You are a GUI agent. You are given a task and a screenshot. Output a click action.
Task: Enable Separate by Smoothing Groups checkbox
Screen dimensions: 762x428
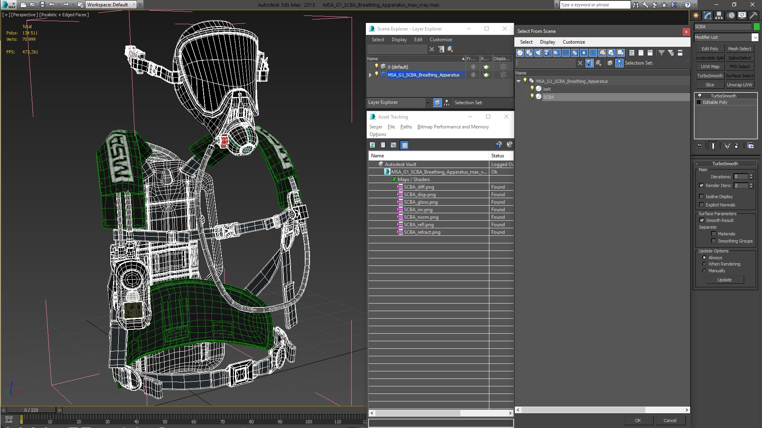click(x=714, y=241)
